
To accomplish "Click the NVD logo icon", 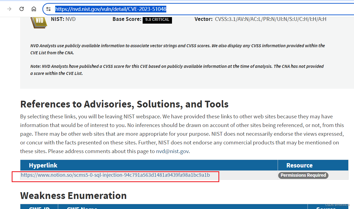I will pos(38,22).
